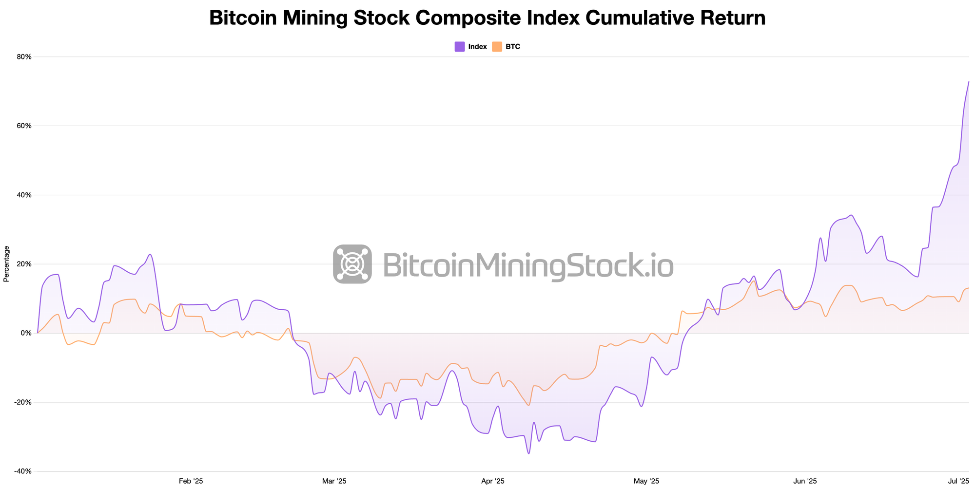
Task: Select the Jul '25 x-axis label
Action: [958, 481]
